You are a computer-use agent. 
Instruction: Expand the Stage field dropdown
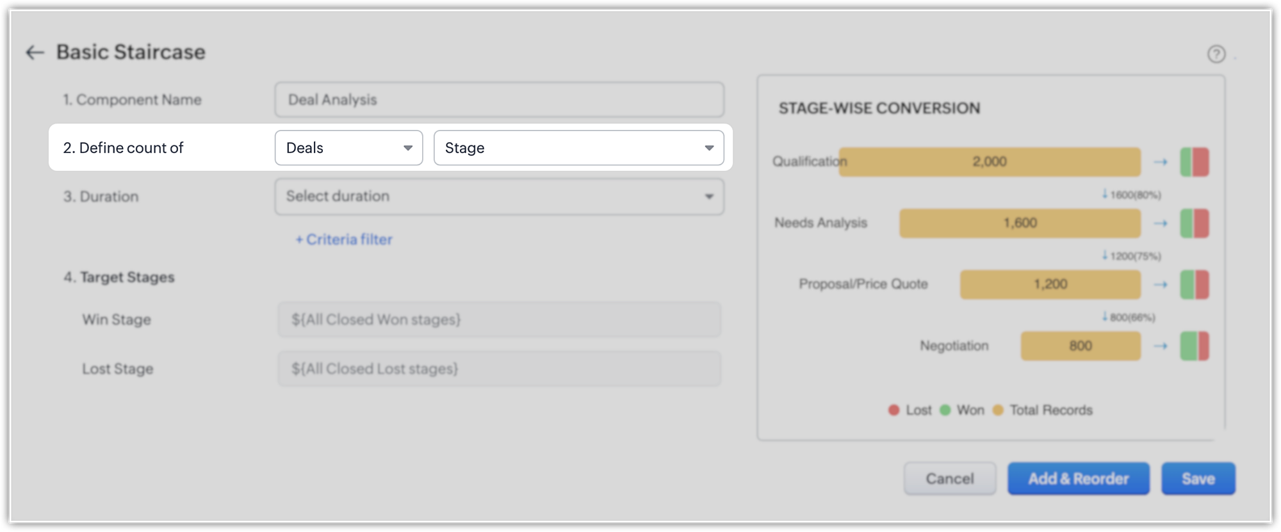pyautogui.click(x=578, y=148)
